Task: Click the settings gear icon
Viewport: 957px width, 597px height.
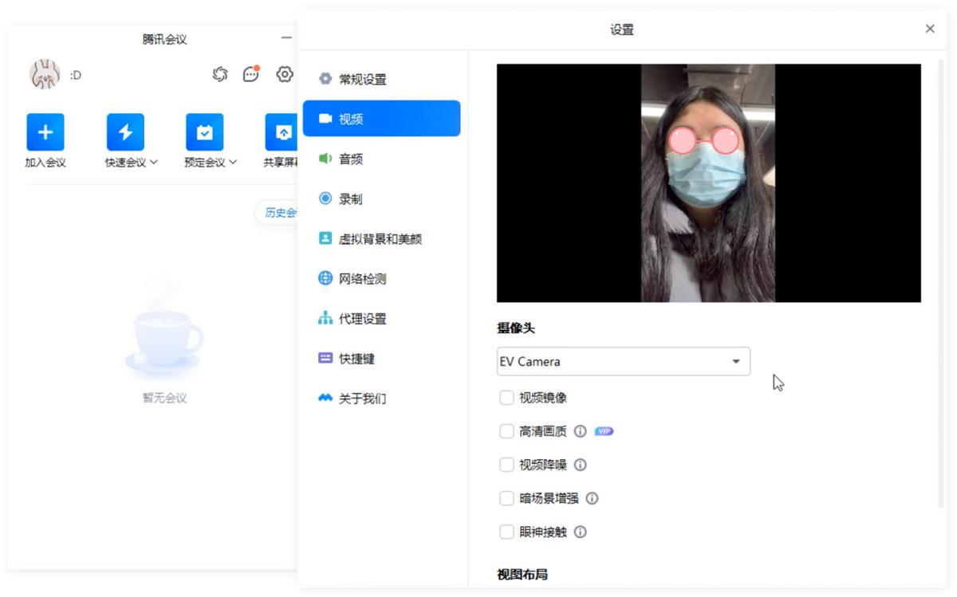Action: (284, 73)
